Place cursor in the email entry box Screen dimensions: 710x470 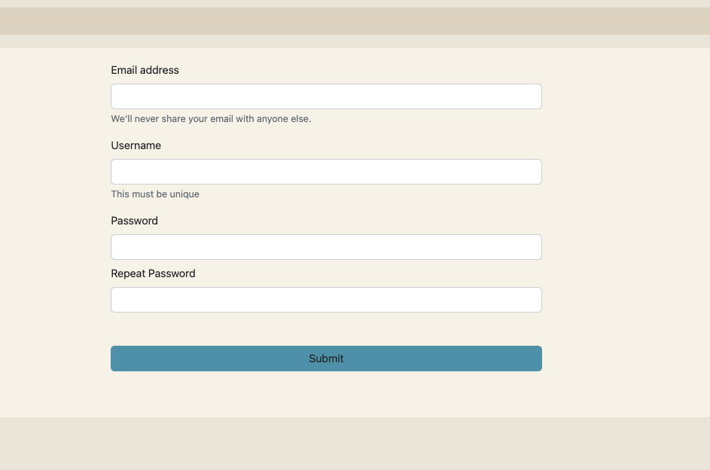coord(326,96)
